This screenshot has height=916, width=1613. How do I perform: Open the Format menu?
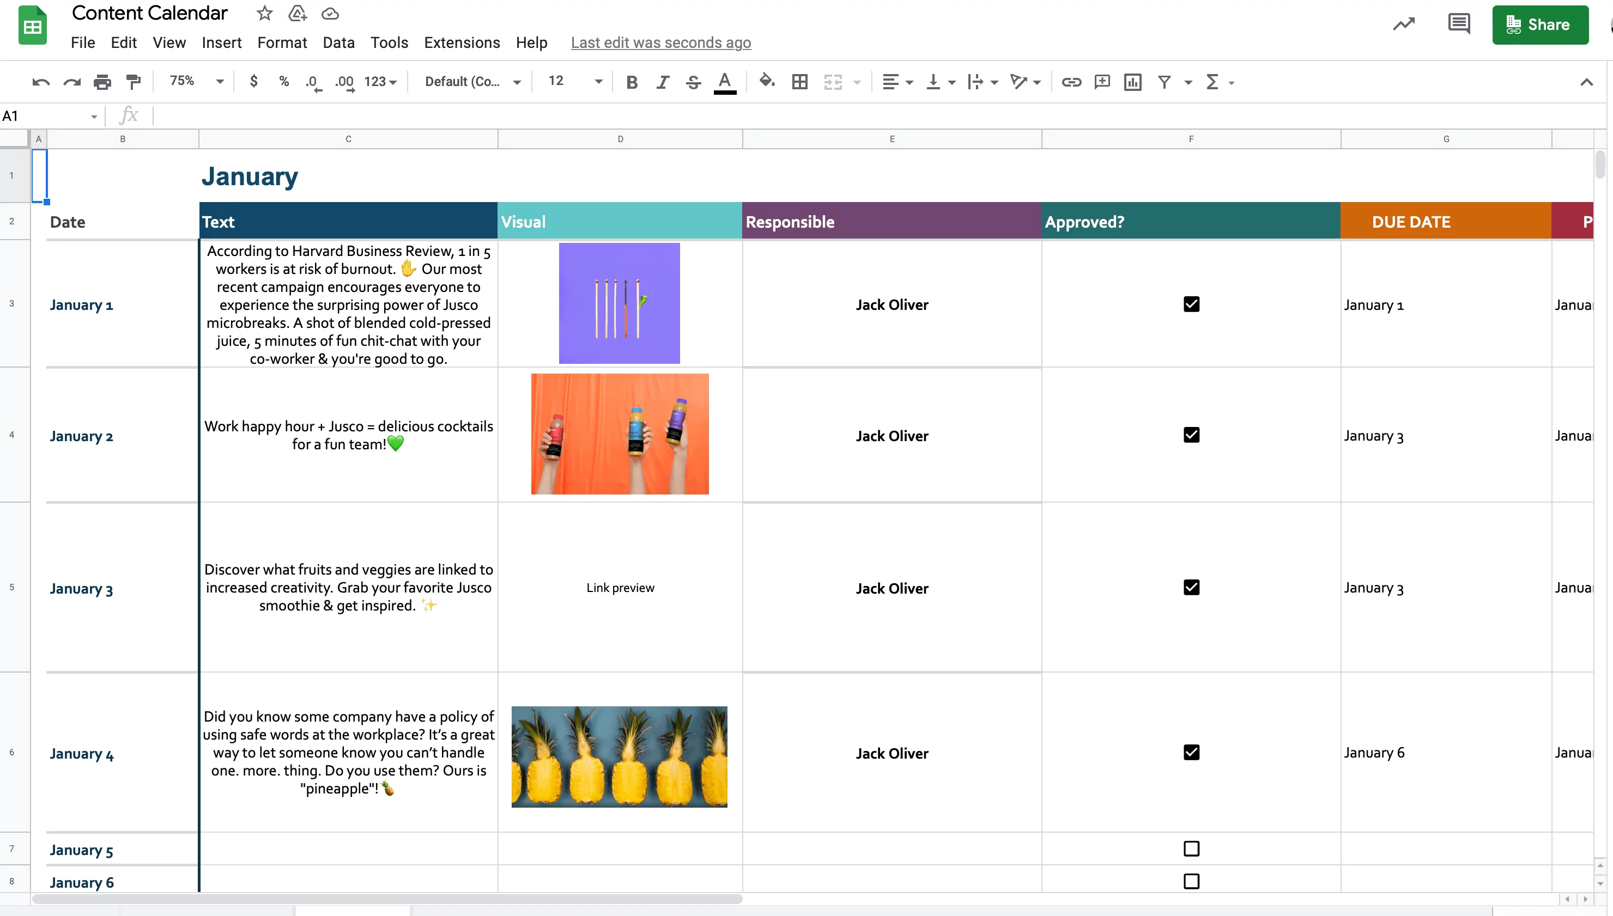pyautogui.click(x=281, y=42)
